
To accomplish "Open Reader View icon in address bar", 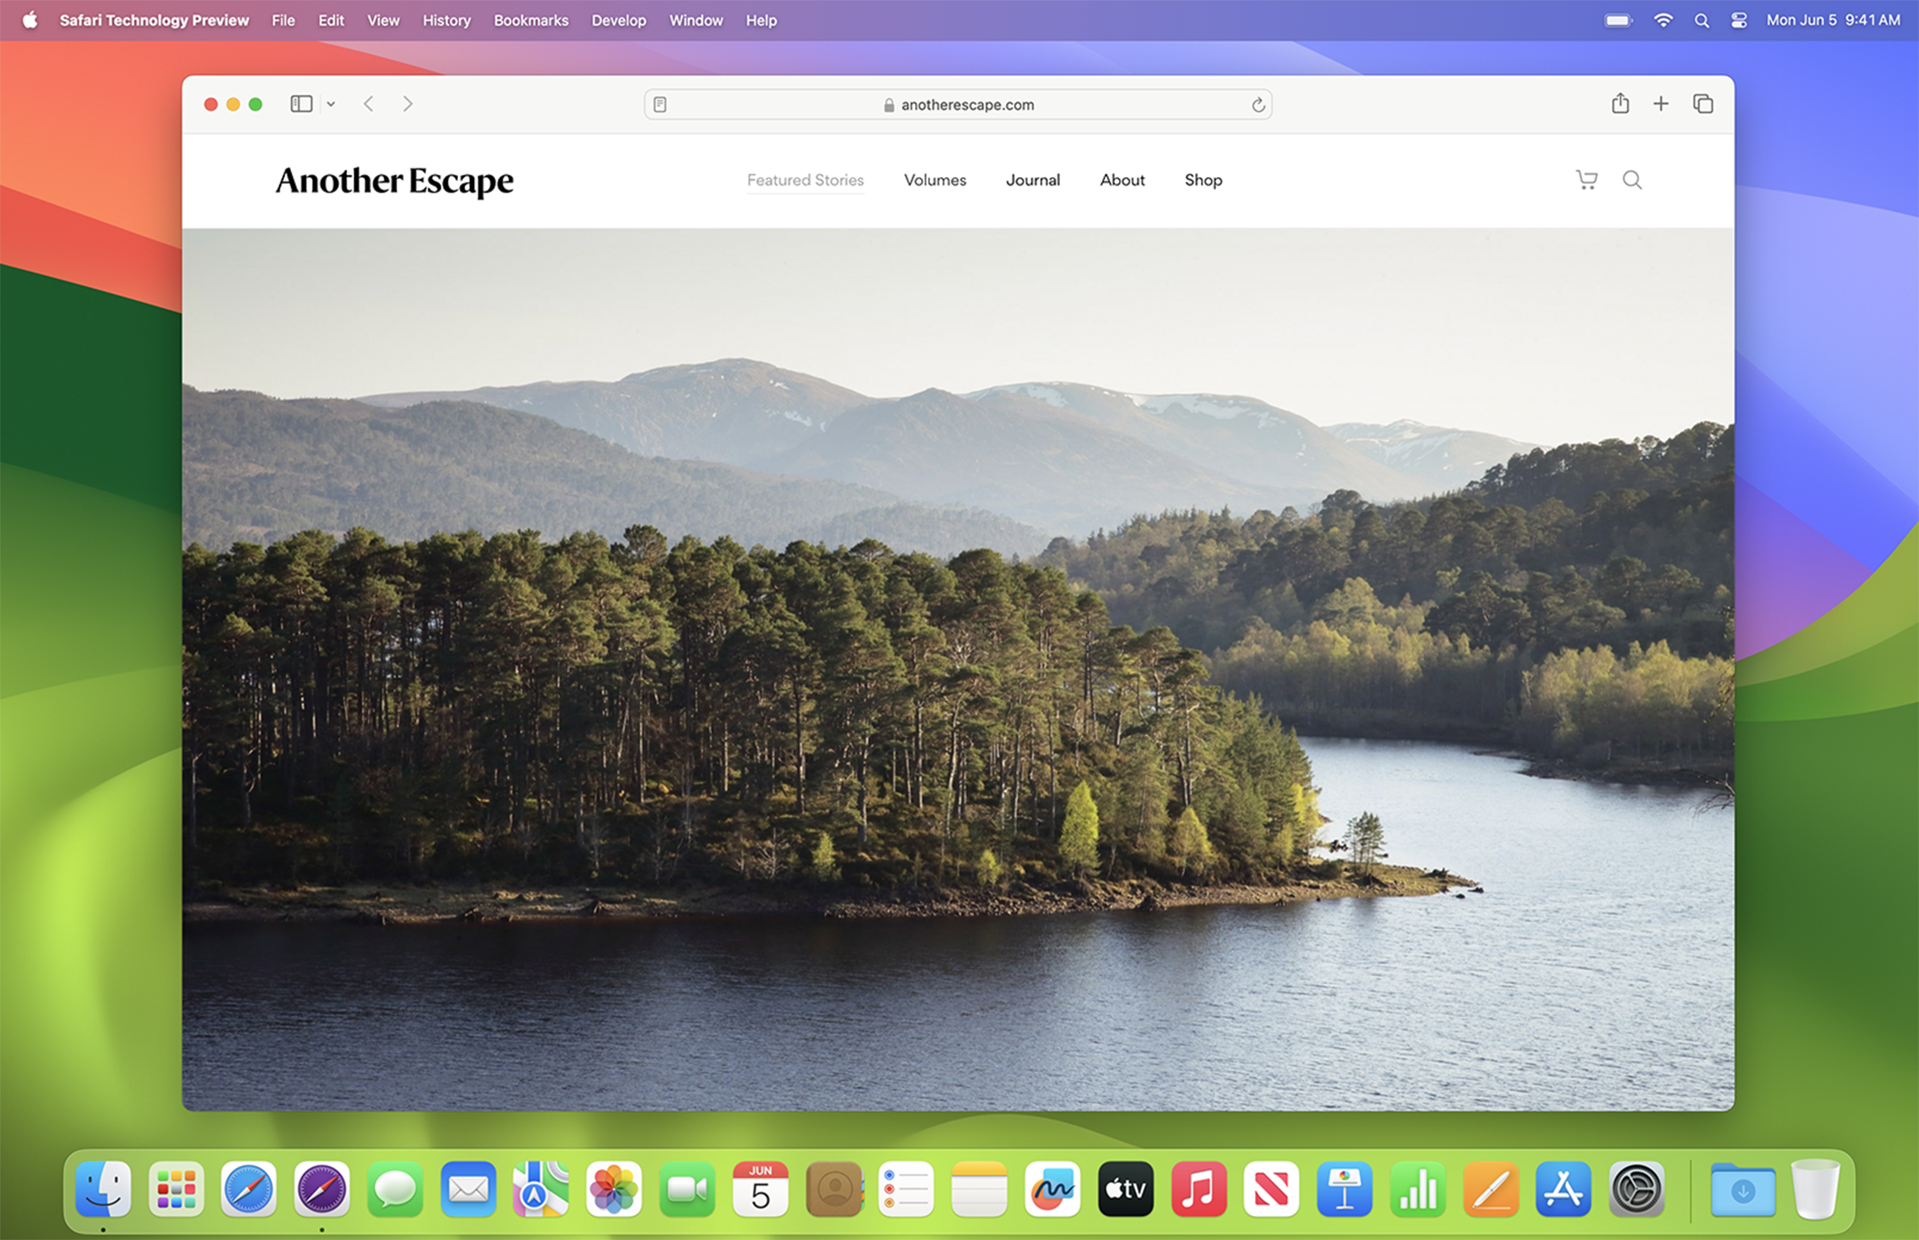I will [x=657, y=104].
